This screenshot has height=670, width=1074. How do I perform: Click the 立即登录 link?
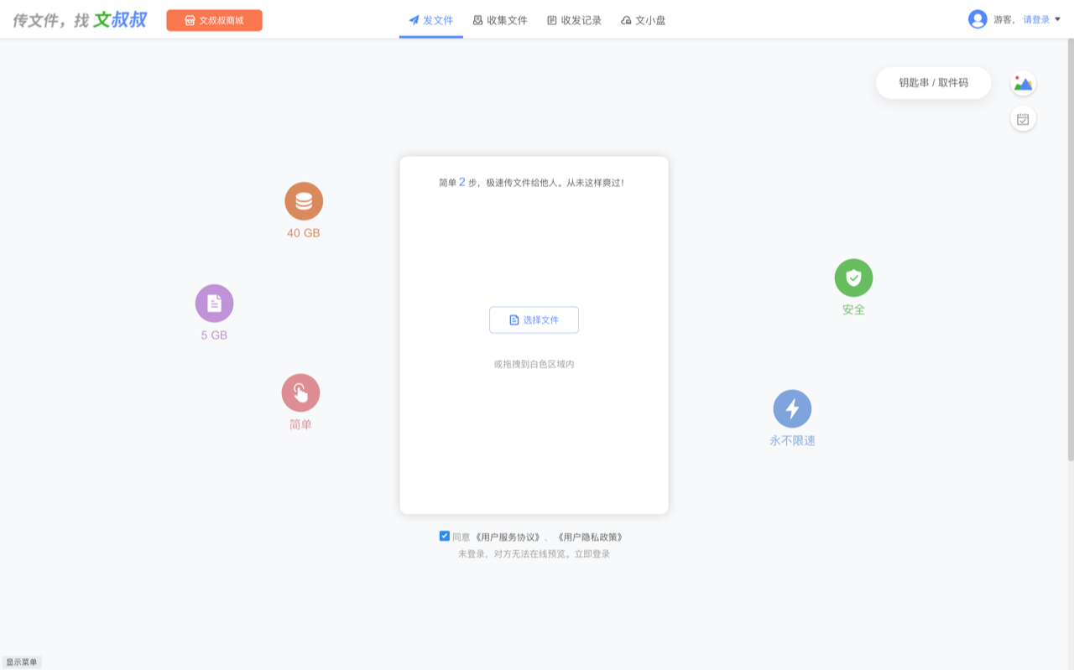tap(592, 554)
